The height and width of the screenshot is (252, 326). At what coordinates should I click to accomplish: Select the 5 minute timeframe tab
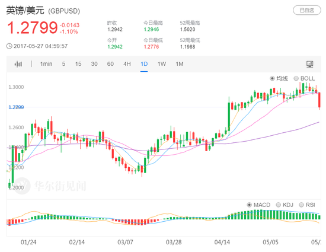[63, 64]
